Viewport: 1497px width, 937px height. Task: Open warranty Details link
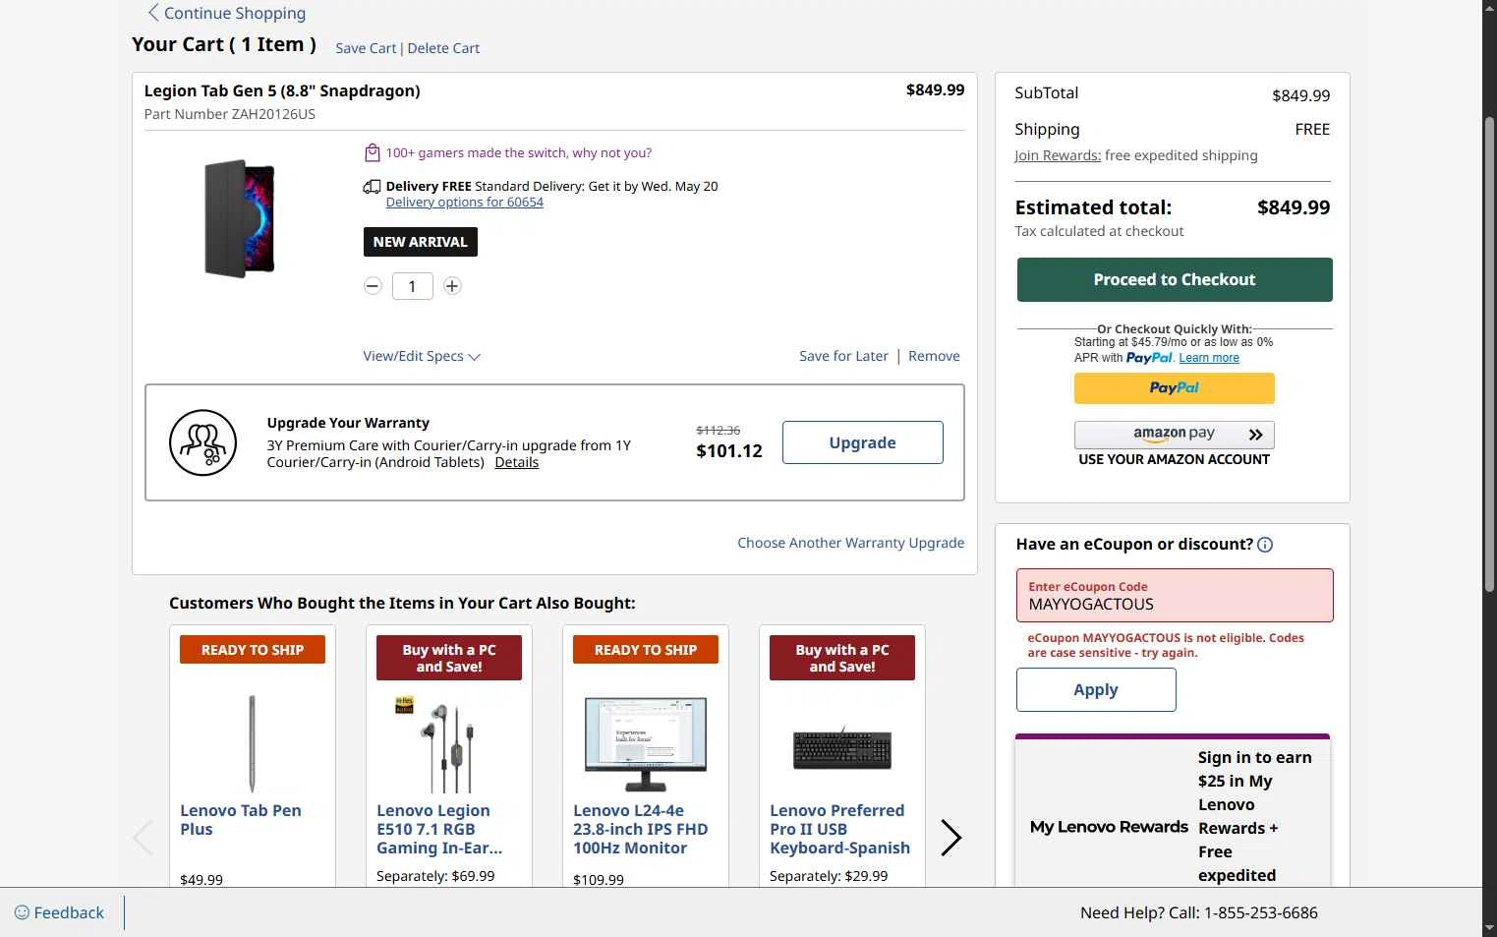pyautogui.click(x=517, y=462)
